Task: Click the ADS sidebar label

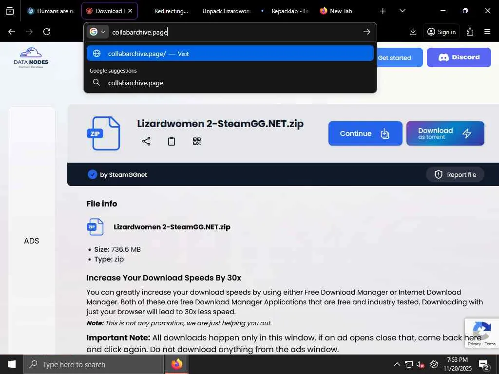Action: pos(32,241)
